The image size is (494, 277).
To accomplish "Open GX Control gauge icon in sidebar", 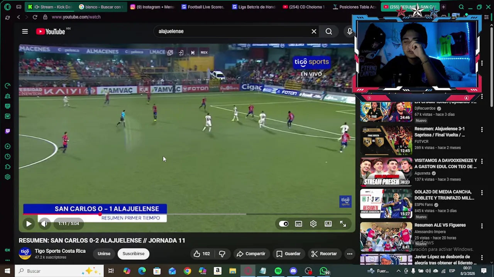I will (x=8, y=86).
